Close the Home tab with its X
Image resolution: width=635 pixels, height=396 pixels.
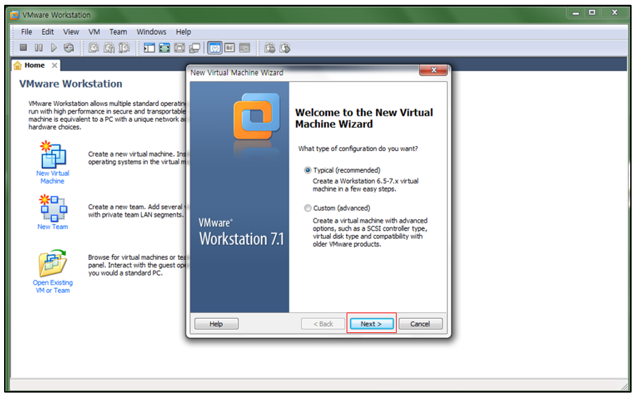pos(54,65)
